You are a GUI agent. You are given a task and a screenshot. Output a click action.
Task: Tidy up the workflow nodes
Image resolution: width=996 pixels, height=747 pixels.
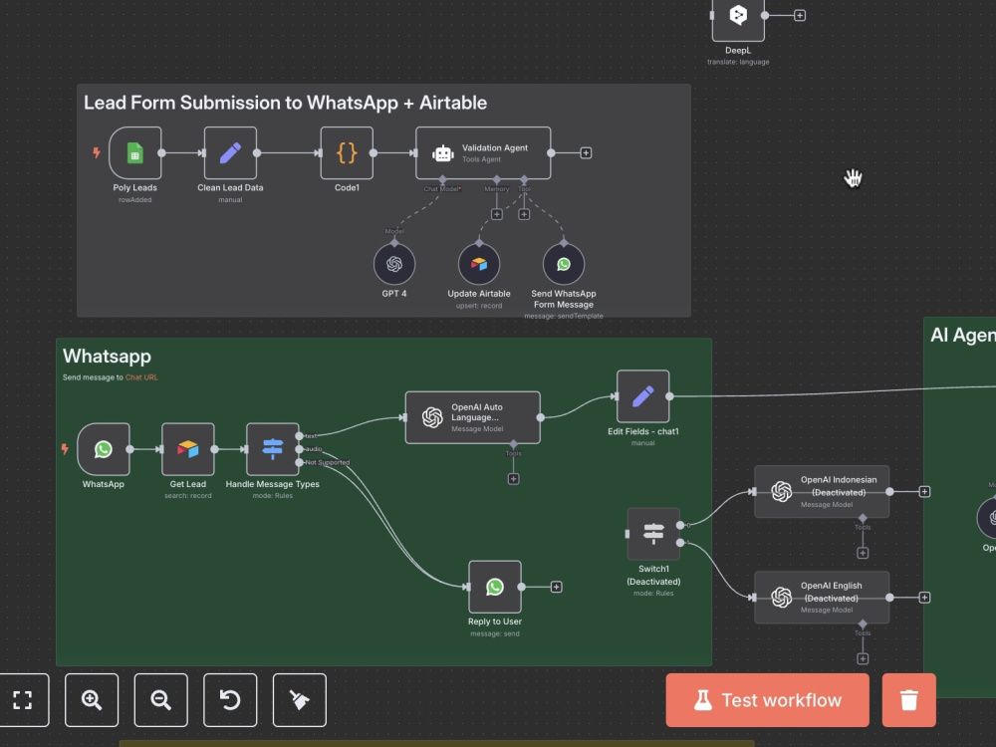[x=299, y=700]
